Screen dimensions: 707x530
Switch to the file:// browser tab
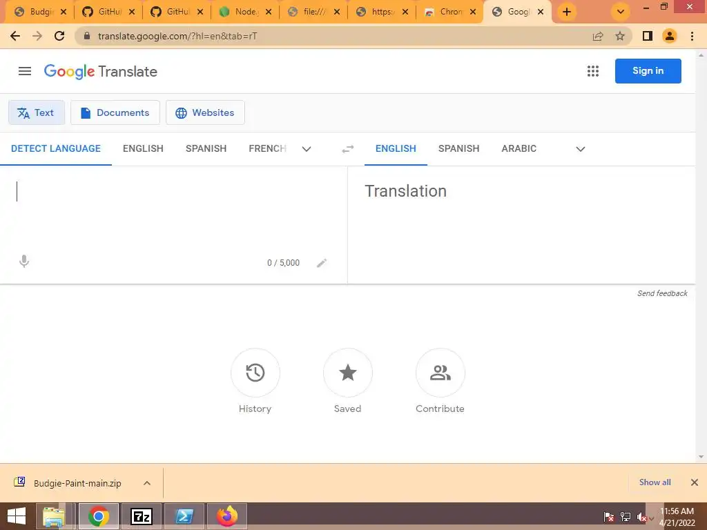[x=313, y=12]
